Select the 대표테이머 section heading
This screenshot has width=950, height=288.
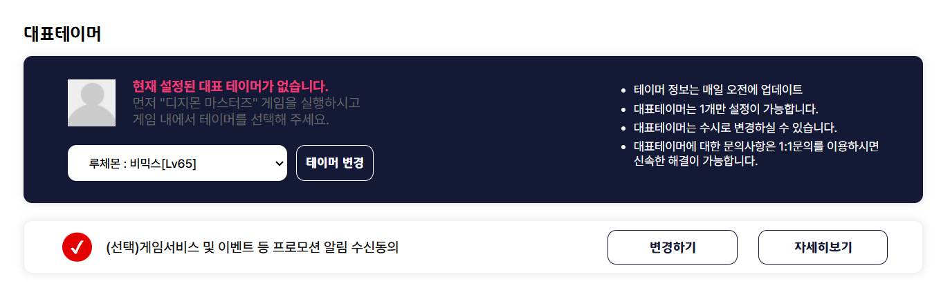pyautogui.click(x=62, y=34)
